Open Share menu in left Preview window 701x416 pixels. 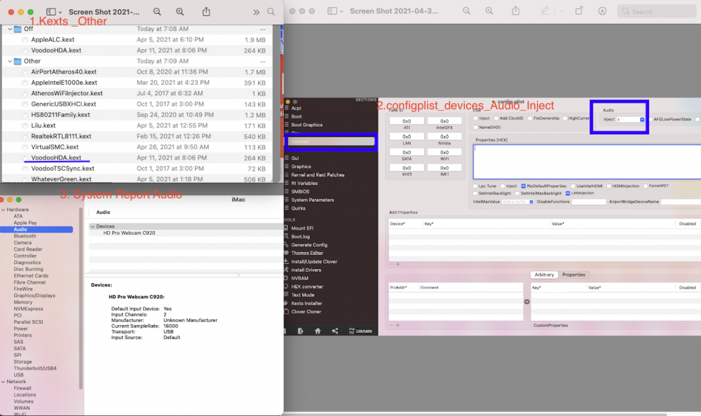[x=206, y=12]
